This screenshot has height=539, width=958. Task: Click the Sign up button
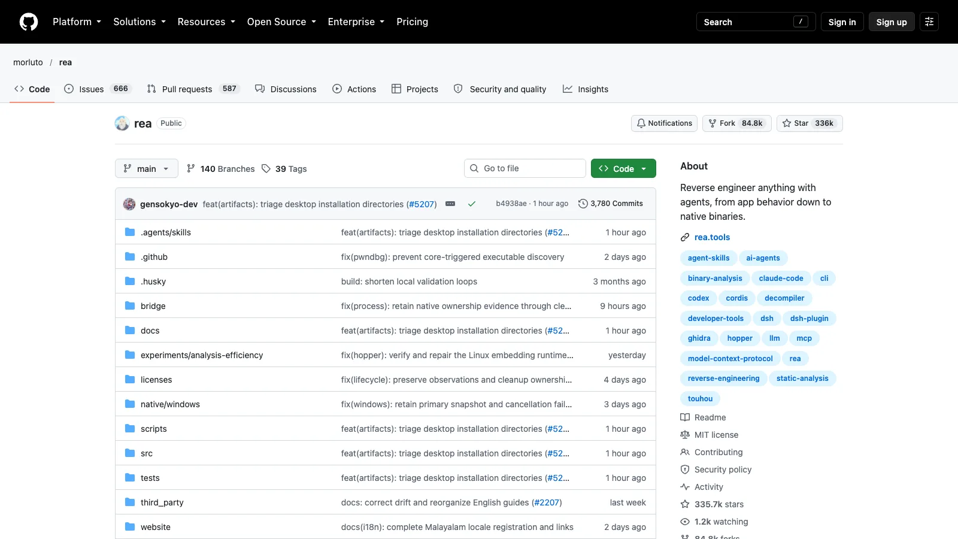(x=892, y=22)
